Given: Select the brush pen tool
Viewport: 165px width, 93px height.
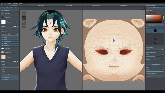Looking at the screenshot, I should (24, 18).
